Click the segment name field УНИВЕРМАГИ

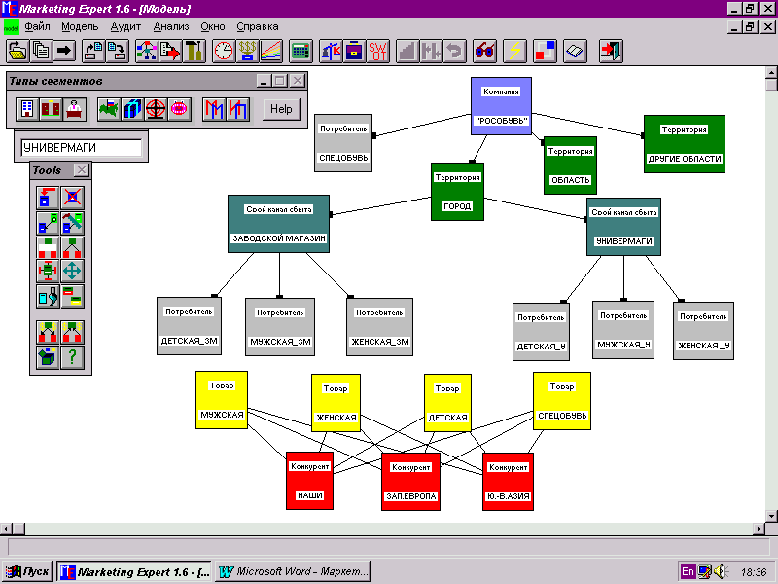pos(82,148)
